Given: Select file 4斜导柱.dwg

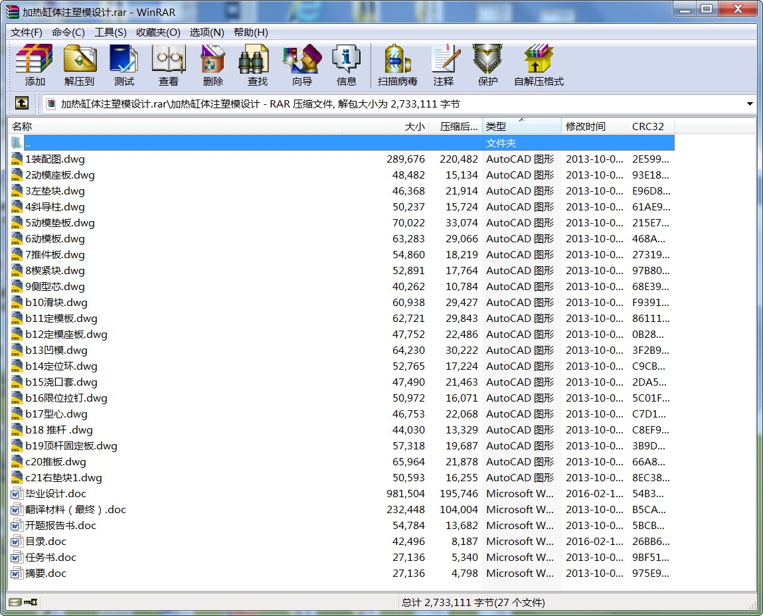Looking at the screenshot, I should [55, 207].
